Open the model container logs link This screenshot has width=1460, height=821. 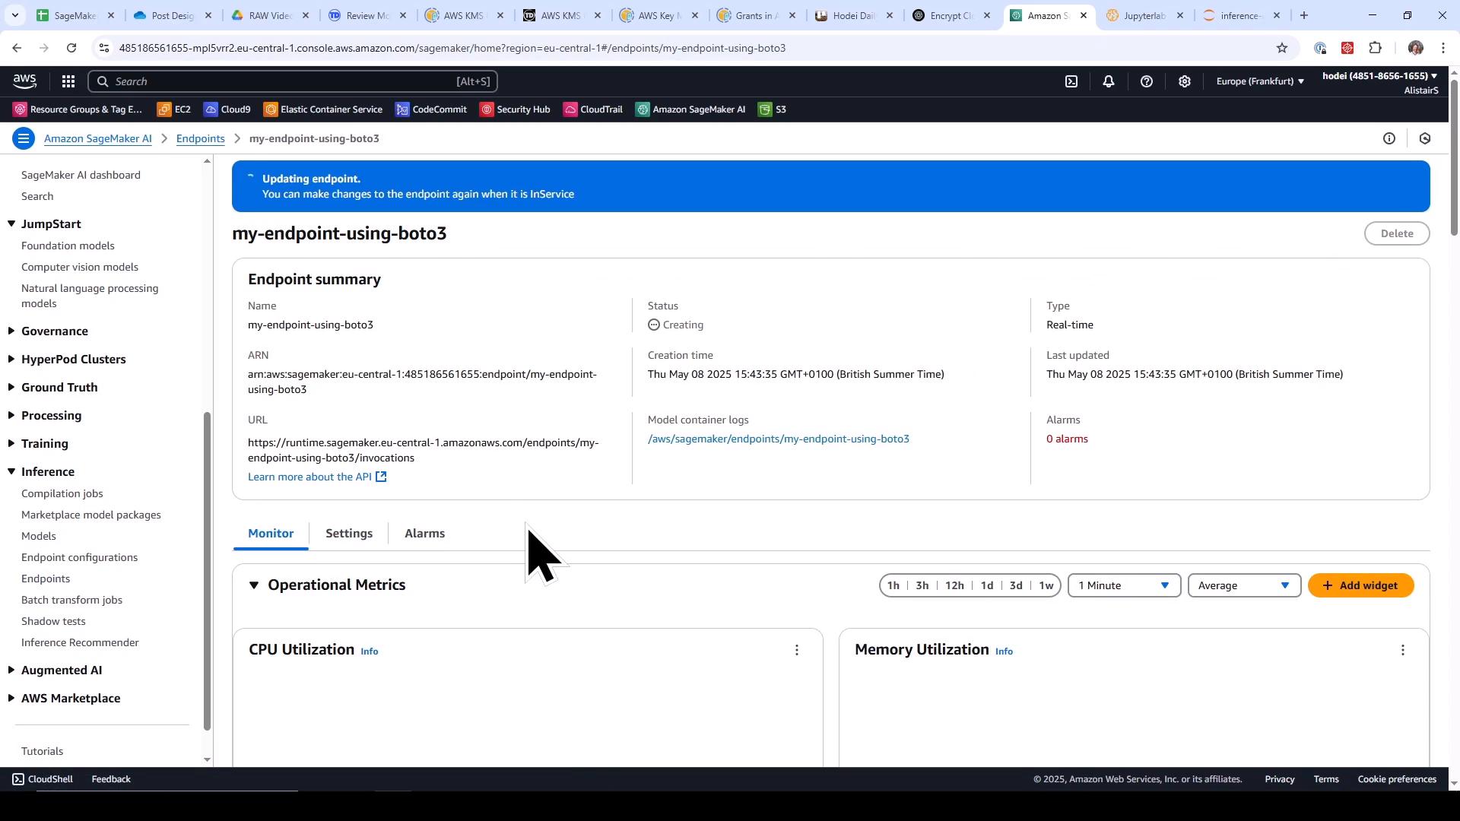(778, 439)
